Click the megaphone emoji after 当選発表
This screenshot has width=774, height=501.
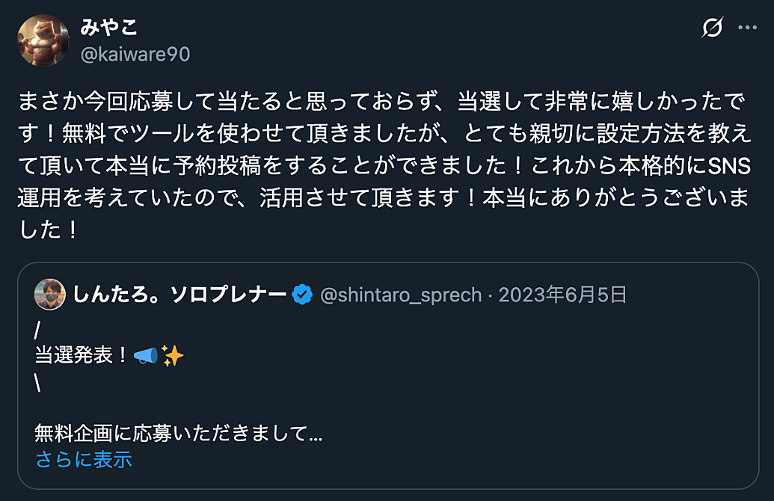click(x=146, y=356)
